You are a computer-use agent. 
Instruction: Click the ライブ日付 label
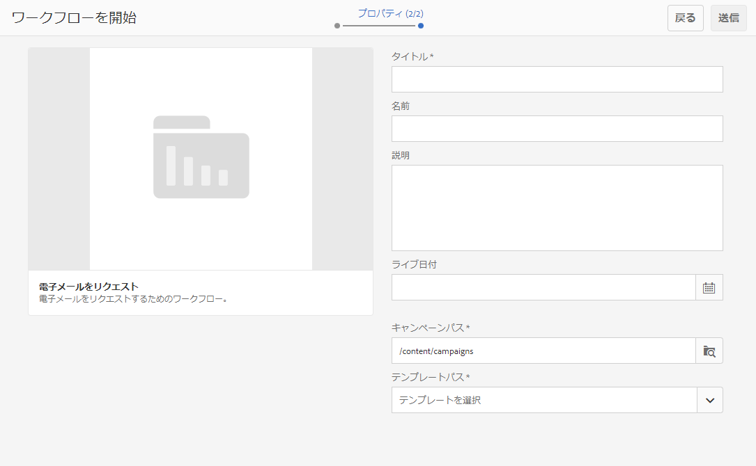(414, 264)
